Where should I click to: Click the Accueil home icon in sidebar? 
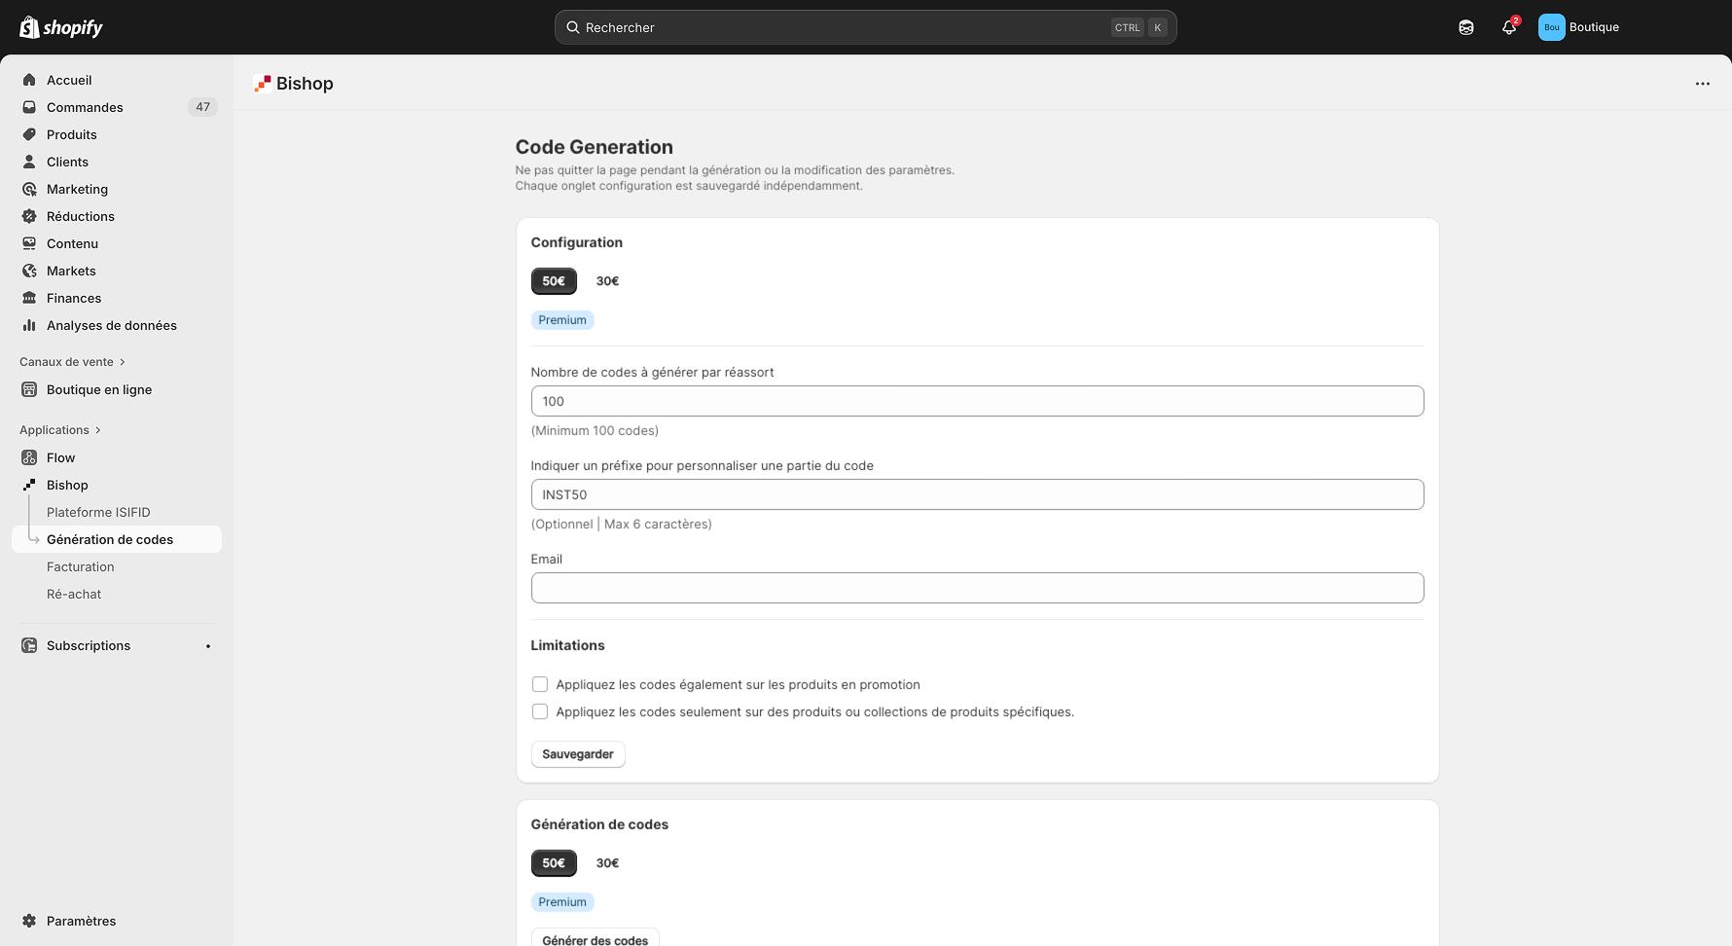(x=29, y=80)
